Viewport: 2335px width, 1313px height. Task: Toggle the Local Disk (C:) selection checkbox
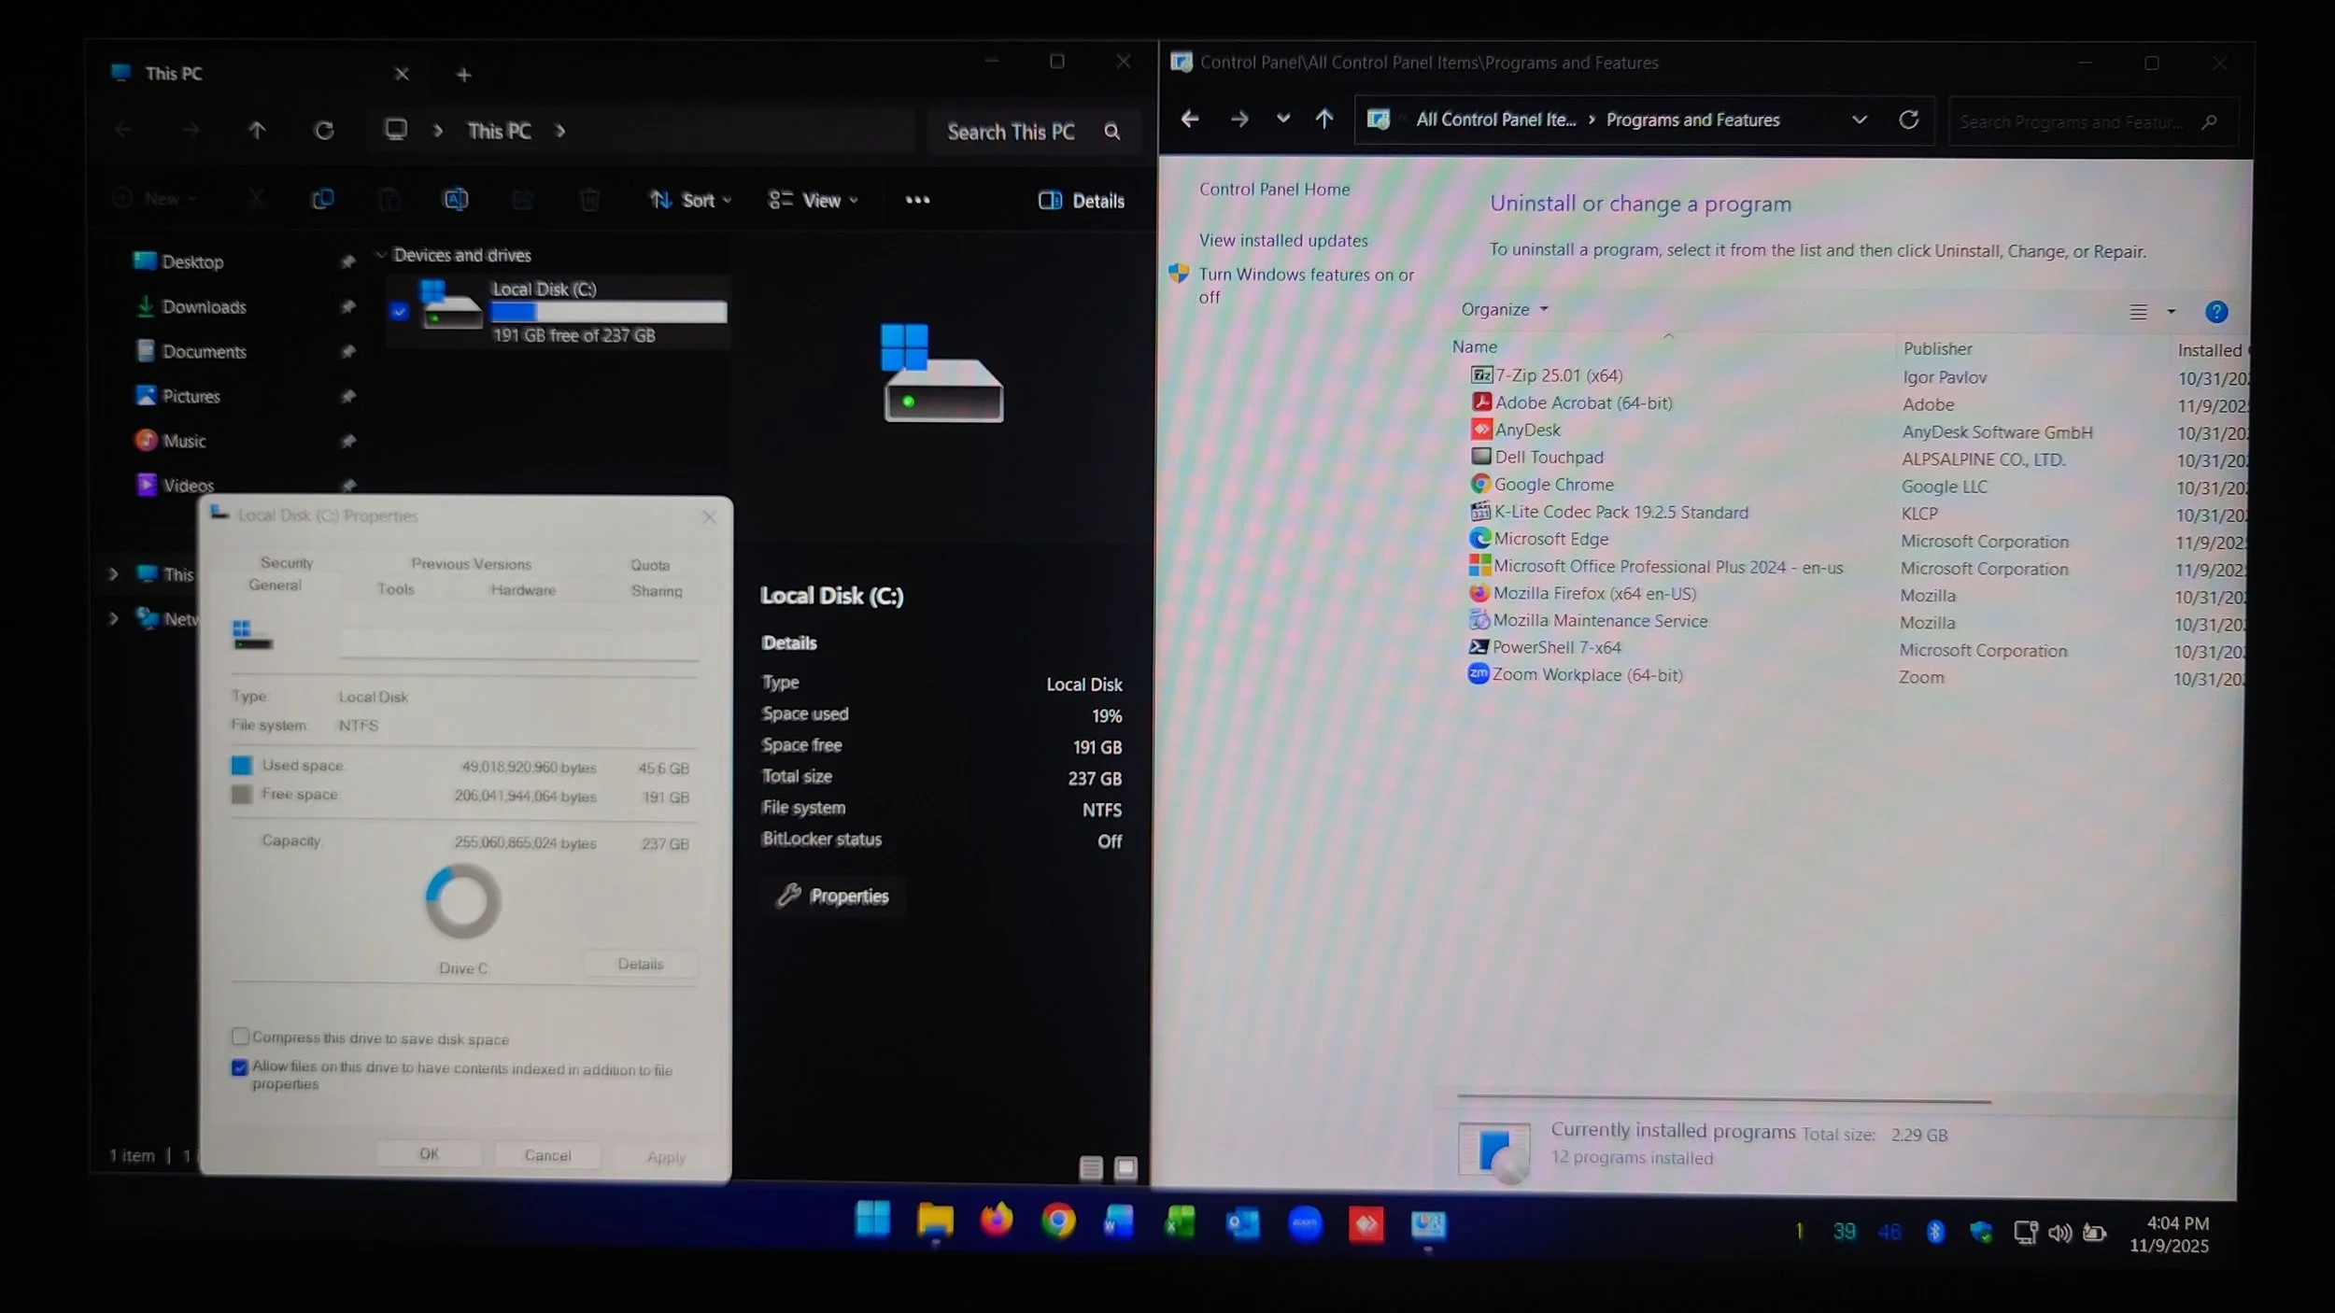[x=400, y=312]
